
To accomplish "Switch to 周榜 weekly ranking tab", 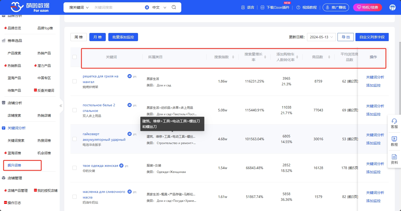I will coord(79,37).
